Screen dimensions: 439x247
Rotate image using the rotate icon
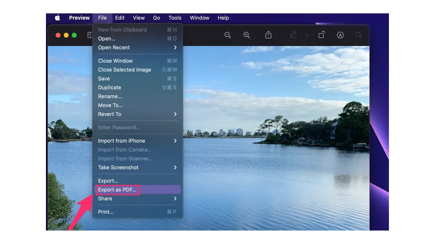point(321,35)
